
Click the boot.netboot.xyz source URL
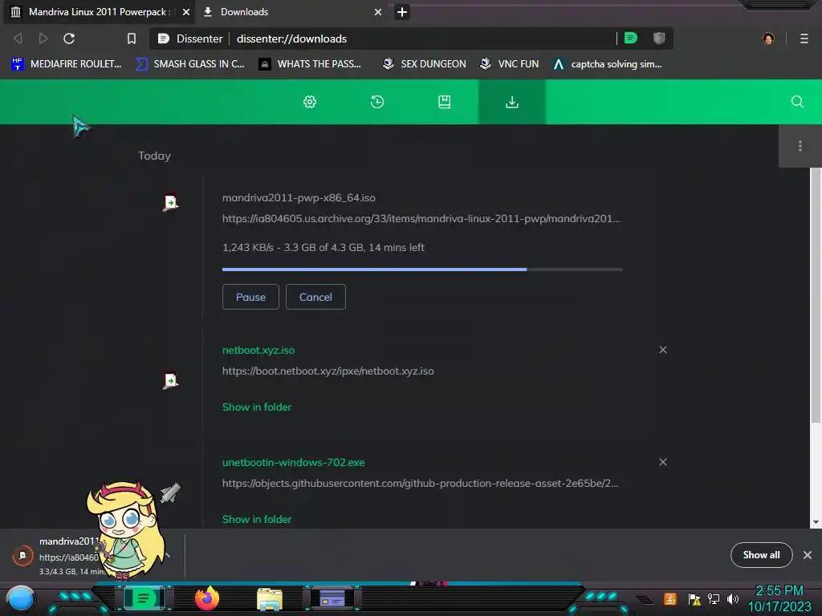(x=328, y=371)
